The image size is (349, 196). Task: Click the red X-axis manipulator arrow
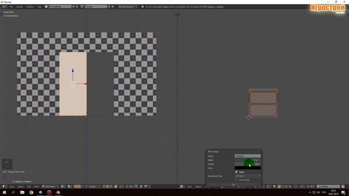(x=86, y=84)
